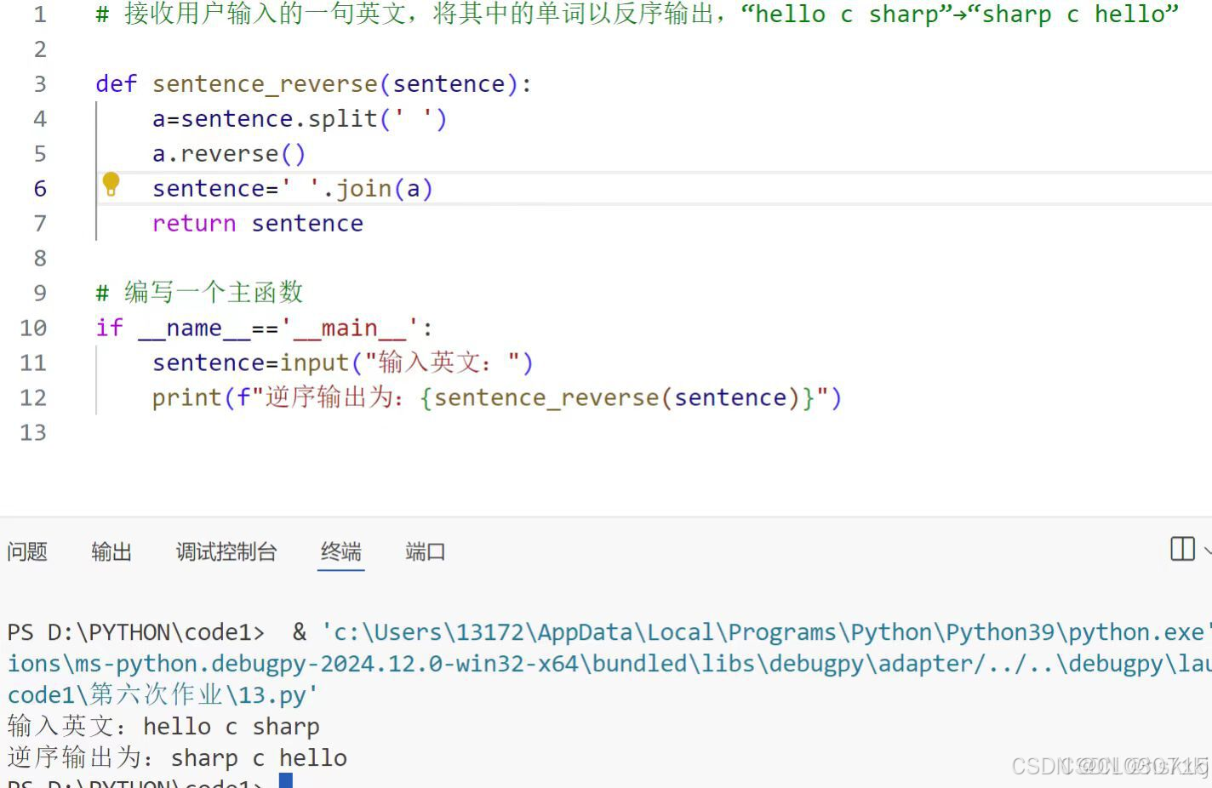Click 'a.reverse()' on line 5
Viewport: 1212px width, 788px height.
(229, 154)
